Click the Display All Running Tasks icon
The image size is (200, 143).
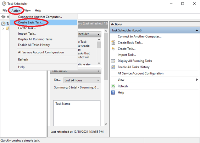click(x=113, y=61)
